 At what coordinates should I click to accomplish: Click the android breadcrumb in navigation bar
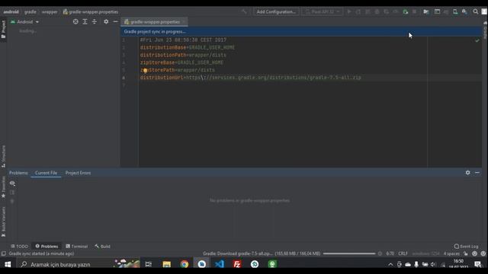11,12
